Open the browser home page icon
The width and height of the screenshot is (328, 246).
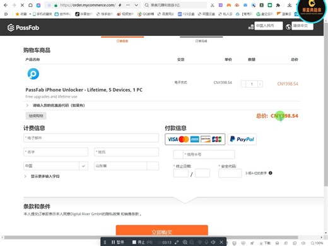click(x=30, y=5)
